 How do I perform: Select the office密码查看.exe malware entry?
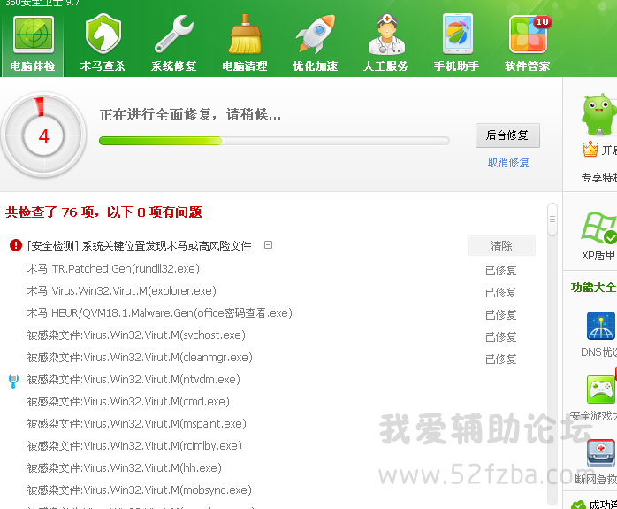click(159, 312)
